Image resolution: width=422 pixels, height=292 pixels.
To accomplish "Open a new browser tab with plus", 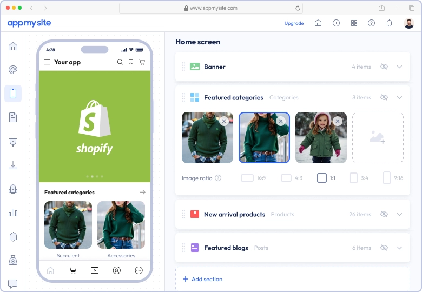I will click(x=397, y=8).
